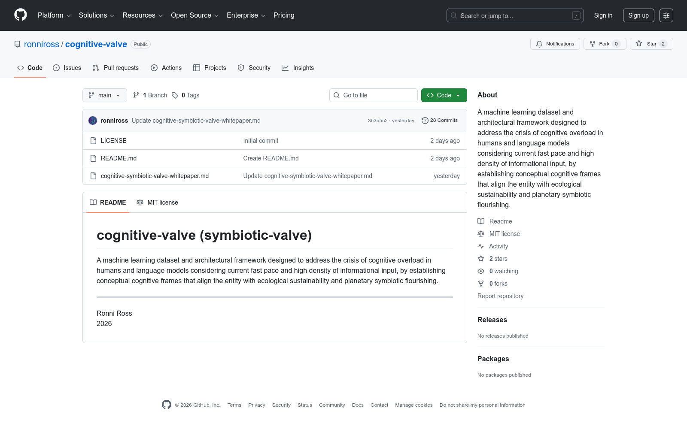The width and height of the screenshot is (687, 429).
Task: Click the Sign up button
Action: point(638,15)
